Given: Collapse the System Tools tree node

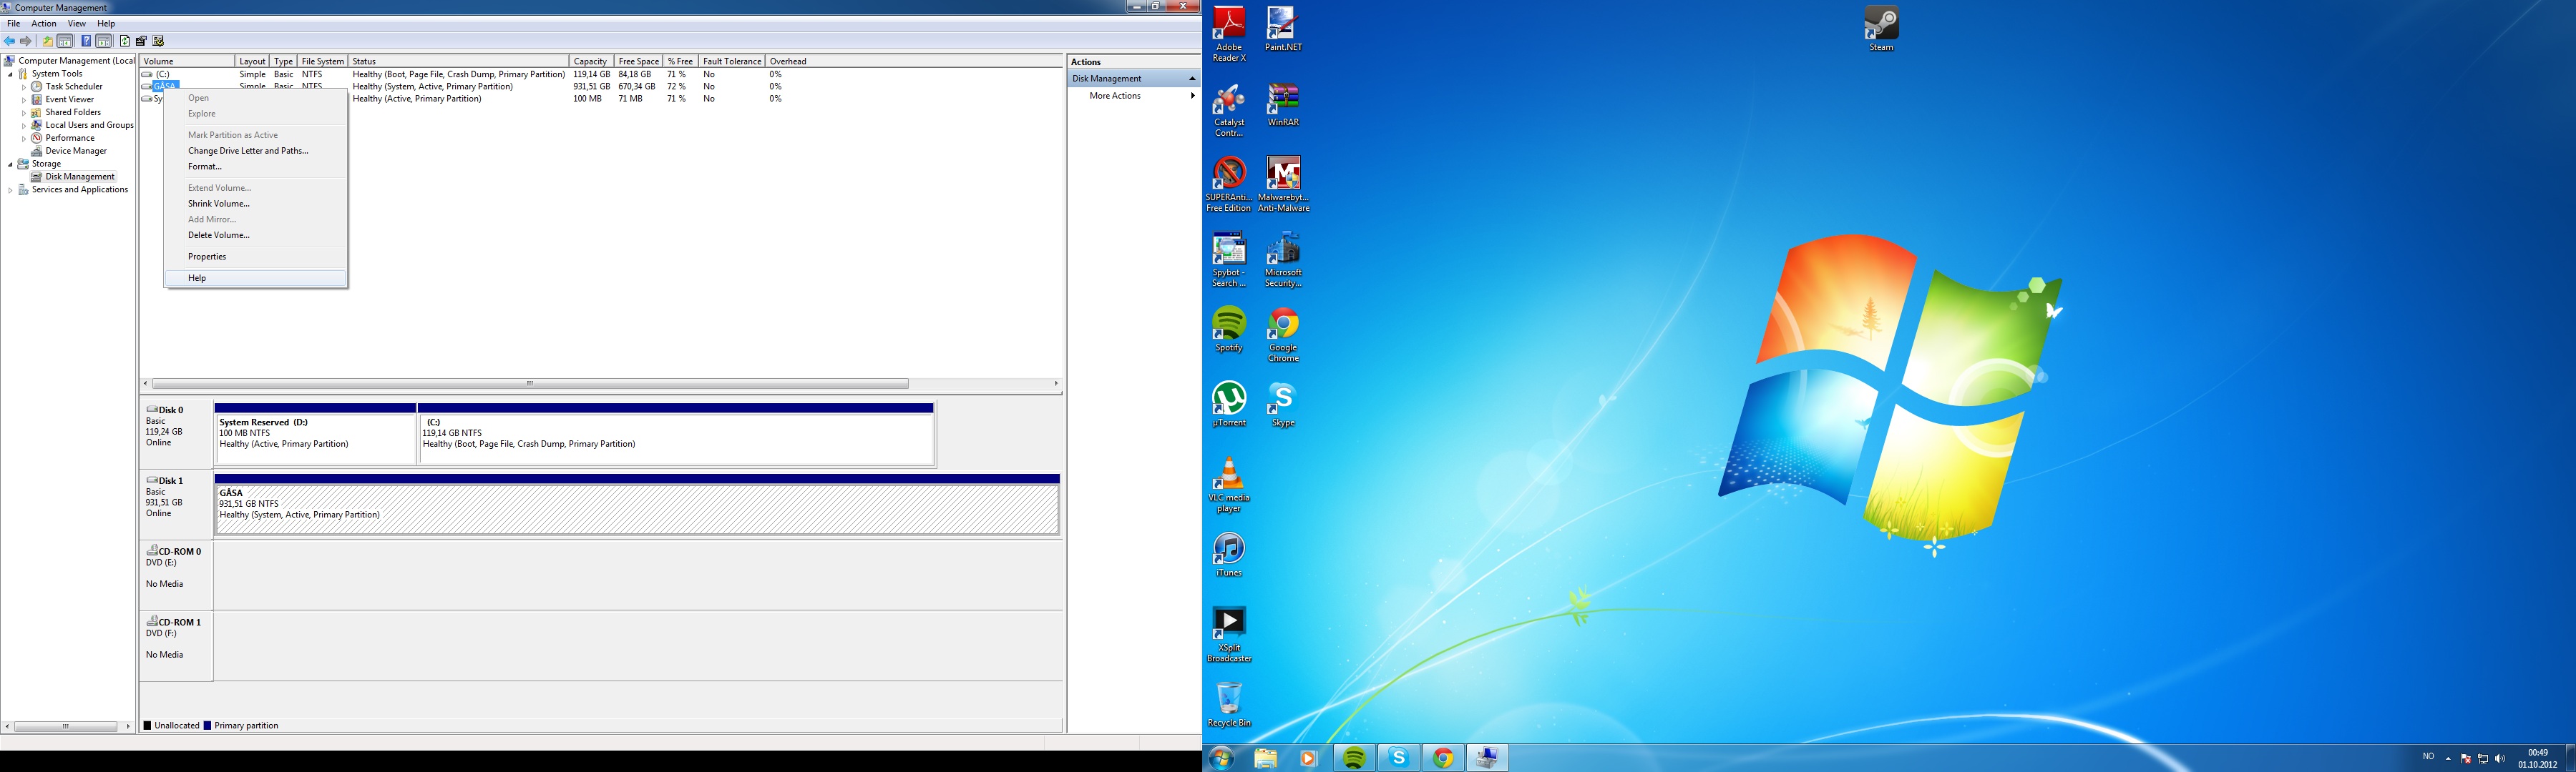Looking at the screenshot, I should [11, 74].
